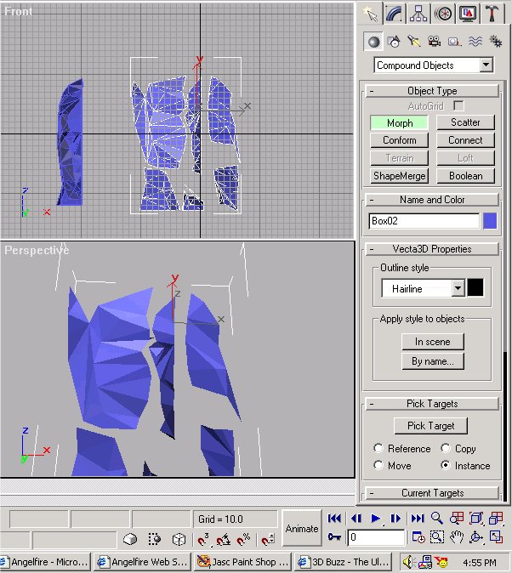Click the Boolean object type button
This screenshot has width=512, height=573.
(465, 176)
